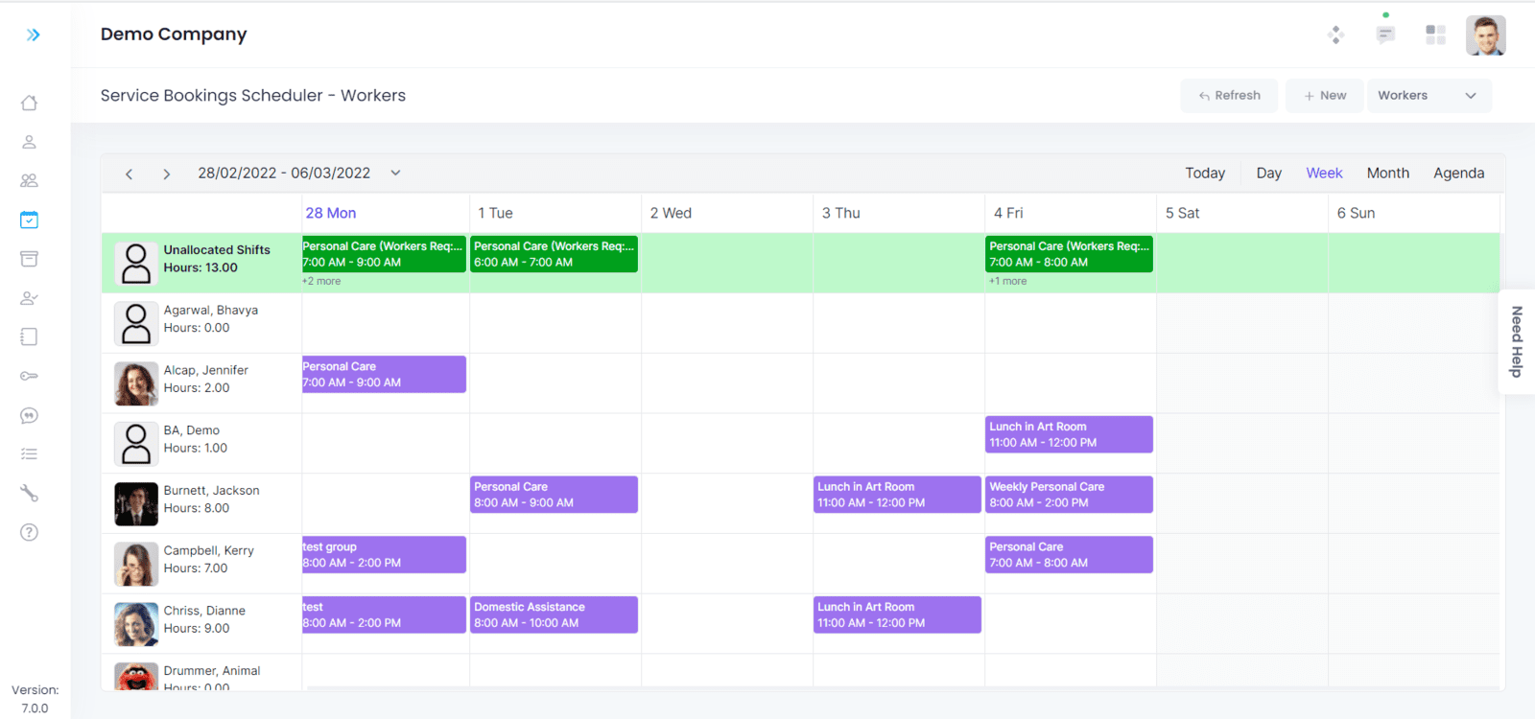
Task: Show +2 more unallocated shifts on Monday
Action: pyautogui.click(x=321, y=282)
